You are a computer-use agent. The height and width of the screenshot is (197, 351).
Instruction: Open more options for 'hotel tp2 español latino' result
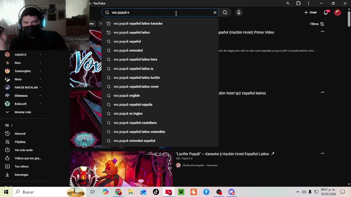(x=323, y=92)
